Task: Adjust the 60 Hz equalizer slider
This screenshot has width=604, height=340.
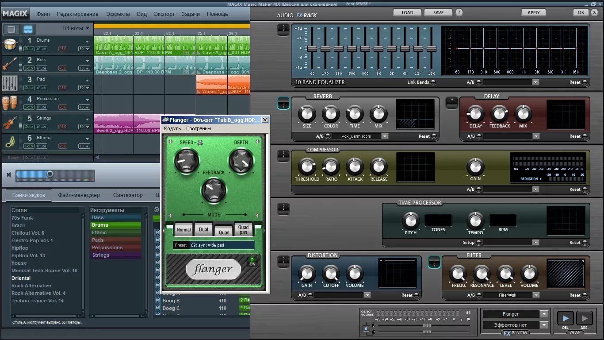Action: click(x=312, y=48)
